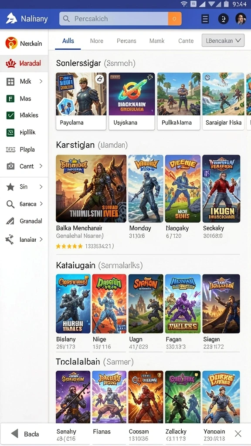Click the orange search submit button

175,19
